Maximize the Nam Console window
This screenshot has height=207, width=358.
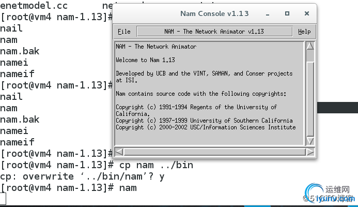pos(287,14)
